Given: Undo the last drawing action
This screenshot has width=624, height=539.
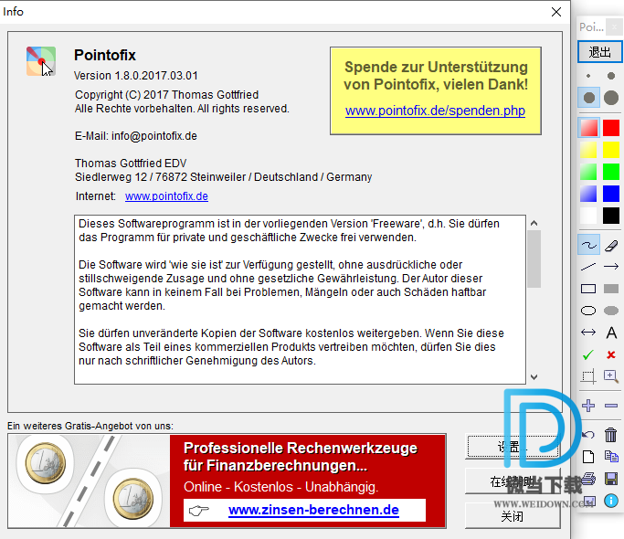Looking at the screenshot, I should 588,435.
